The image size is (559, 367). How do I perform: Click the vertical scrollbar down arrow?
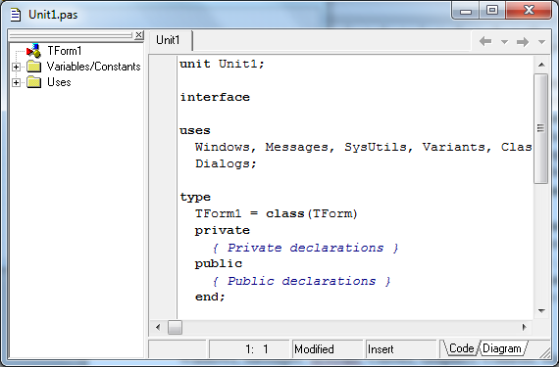point(541,311)
